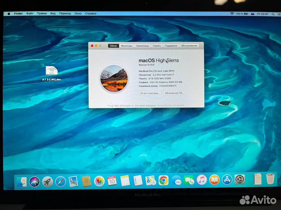The height and width of the screenshot is (210, 281).
Task: Click the Wi-Fi status icon
Action: tap(232, 14)
